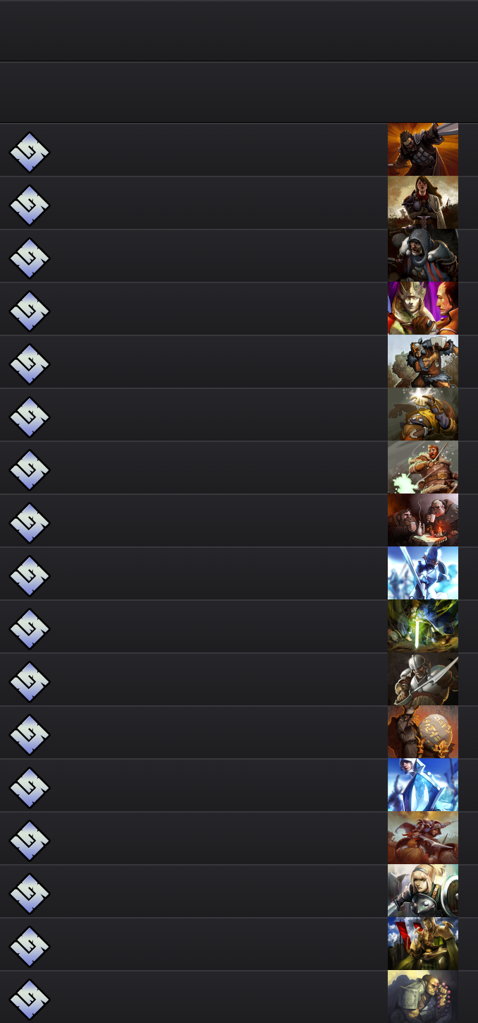Select diamond icon next to the monk with prayer beads
The image size is (478, 1023).
[x=30, y=1000]
